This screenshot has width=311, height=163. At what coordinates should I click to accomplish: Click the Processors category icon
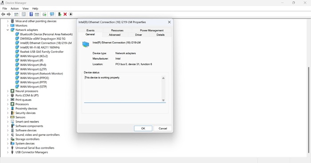tap(12, 104)
